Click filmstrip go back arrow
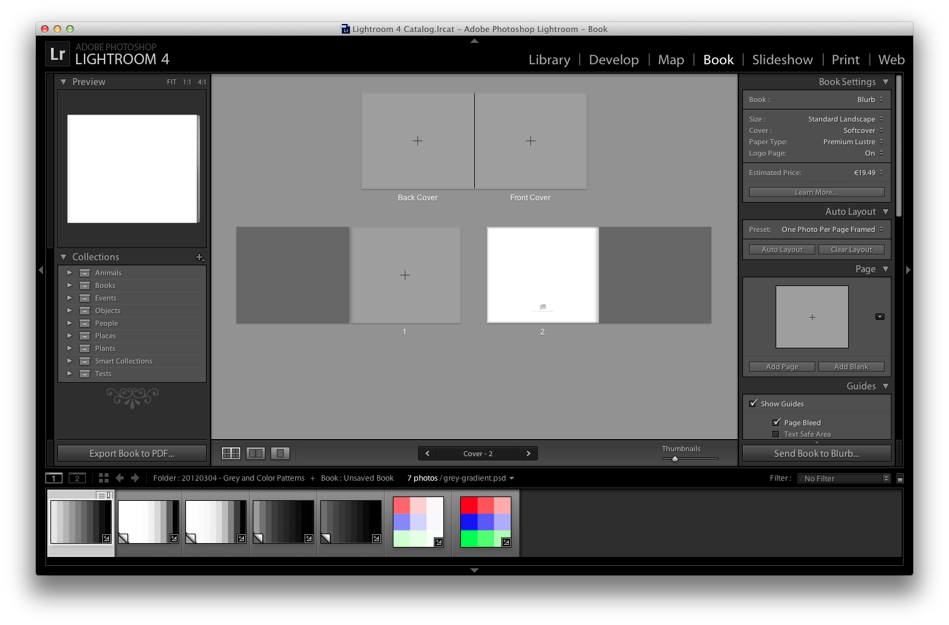 (x=119, y=478)
